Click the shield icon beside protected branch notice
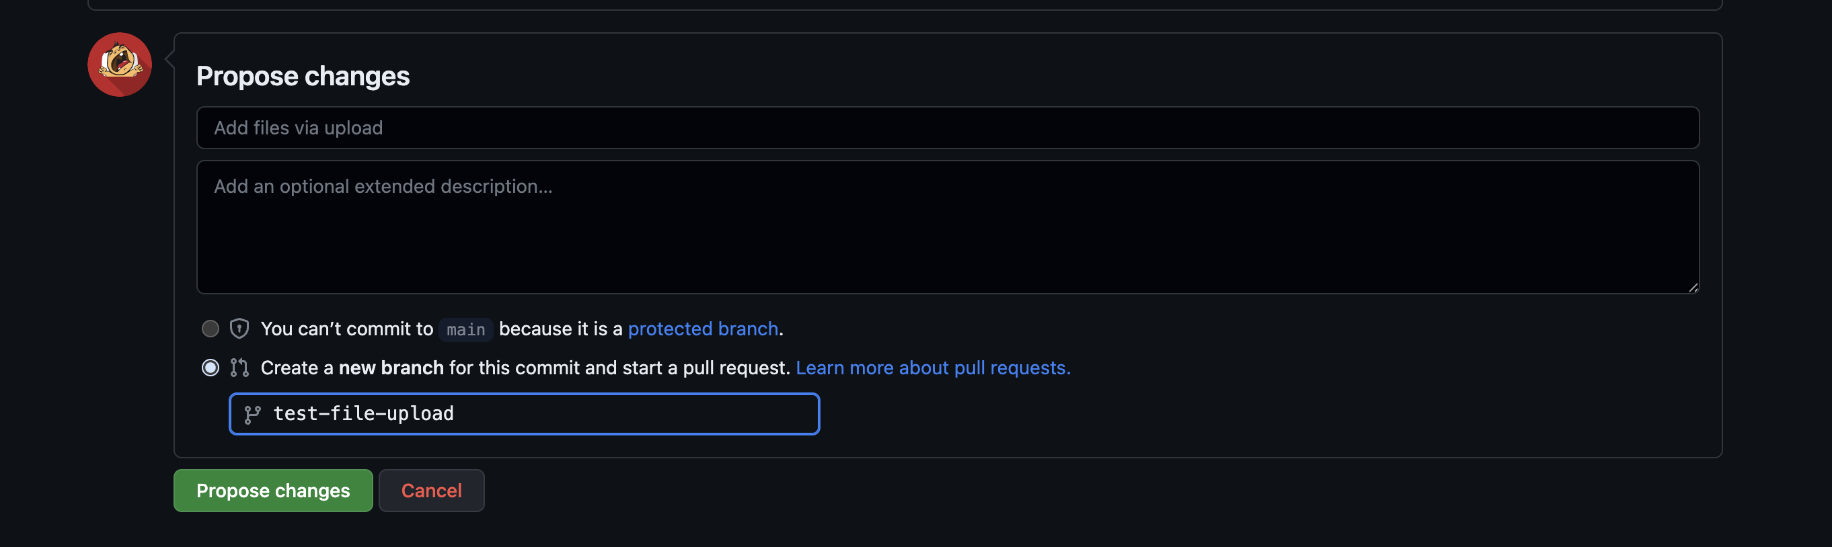1832x547 pixels. click(239, 328)
